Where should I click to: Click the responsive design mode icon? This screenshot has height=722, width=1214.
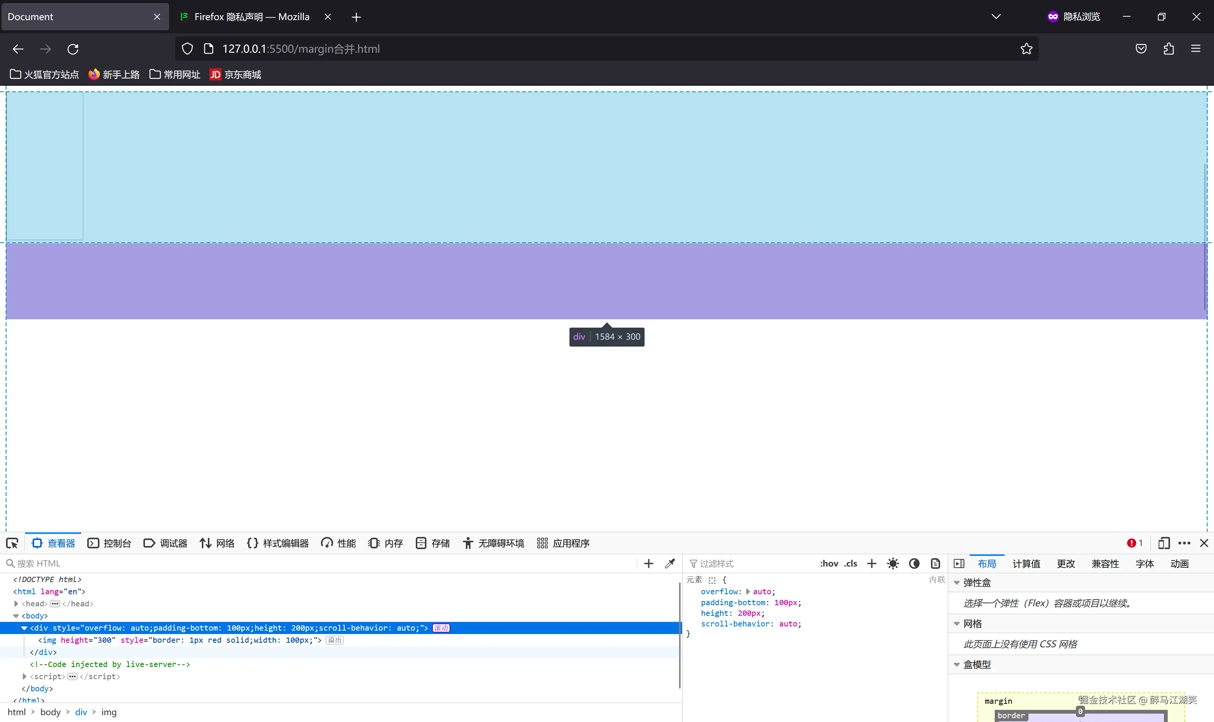click(x=1164, y=543)
